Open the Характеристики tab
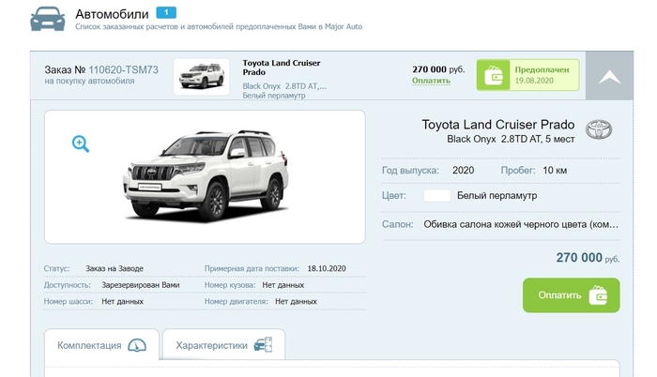This screenshot has height=377, width=657. point(211,345)
